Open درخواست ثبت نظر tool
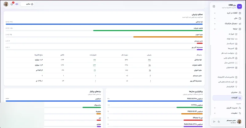This screenshot has width=246, height=128. (229, 53)
